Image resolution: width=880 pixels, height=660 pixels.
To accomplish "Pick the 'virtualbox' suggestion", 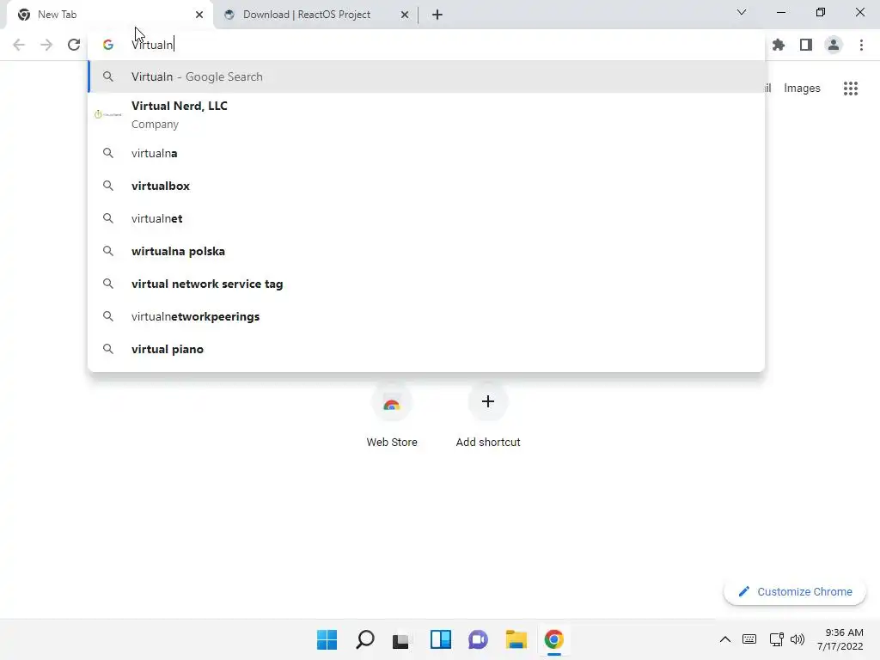I will 426,186.
